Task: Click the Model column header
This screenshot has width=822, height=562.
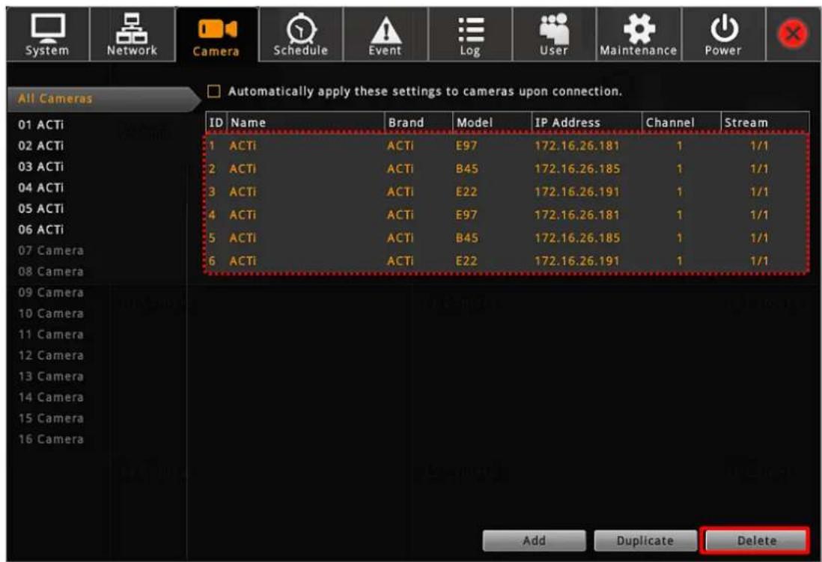Action: click(x=493, y=123)
